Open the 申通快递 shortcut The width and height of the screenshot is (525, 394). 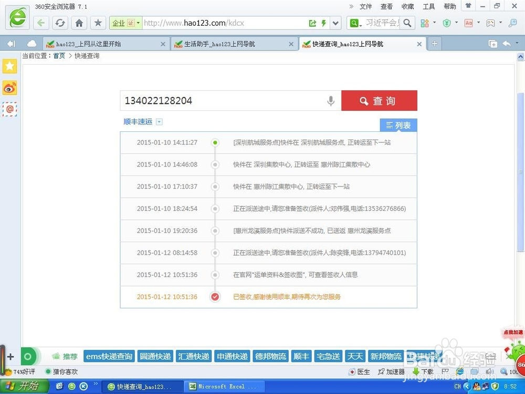tap(232, 356)
